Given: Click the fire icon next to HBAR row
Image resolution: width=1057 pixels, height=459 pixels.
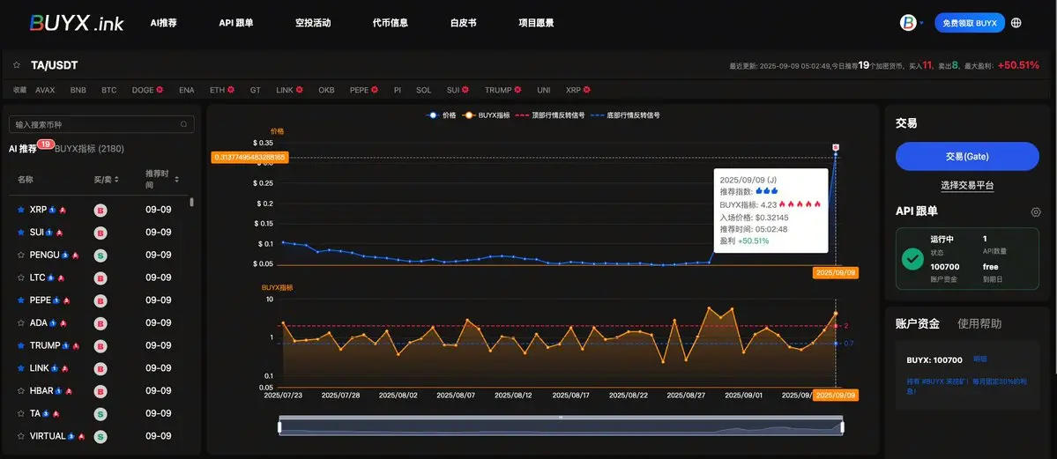Looking at the screenshot, I should coord(69,391).
